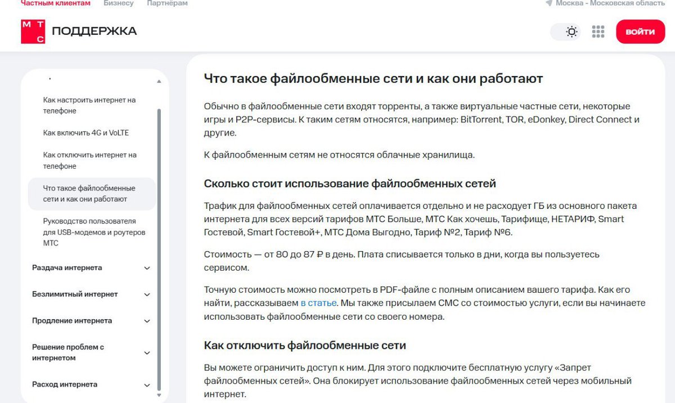Image resolution: width=675 pixels, height=403 pixels.
Task: Open the apps grid icon
Action: coord(598,32)
